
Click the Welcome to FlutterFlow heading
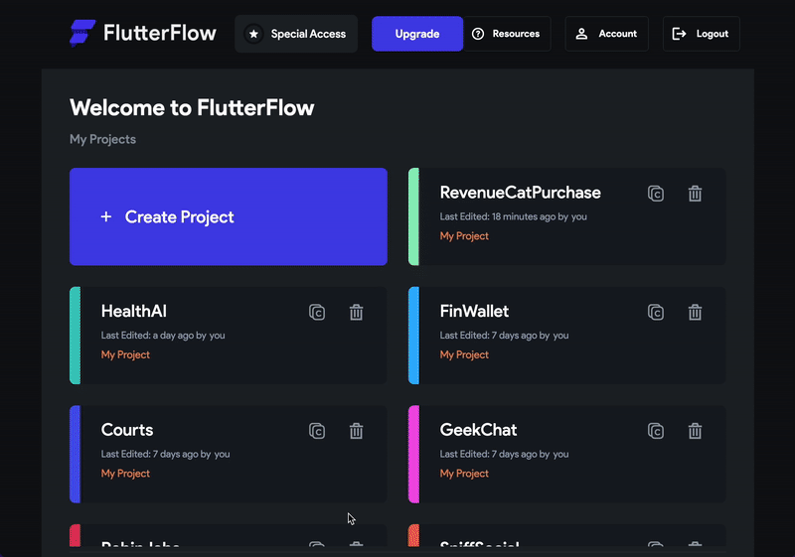pyautogui.click(x=192, y=108)
